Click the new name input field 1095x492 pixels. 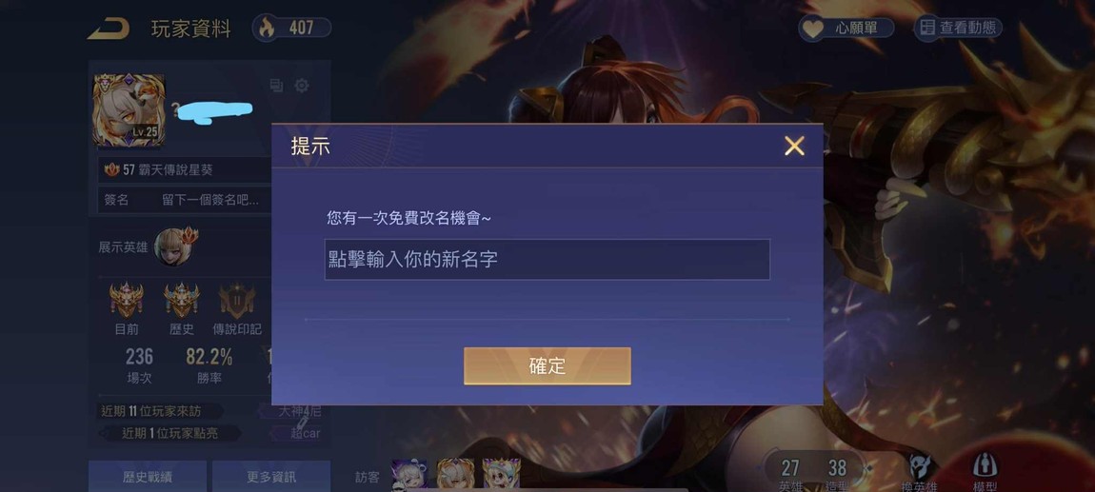click(547, 260)
